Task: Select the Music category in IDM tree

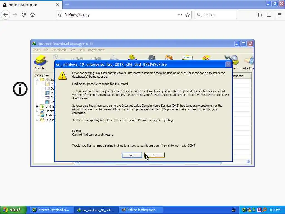Action: click(x=50, y=93)
